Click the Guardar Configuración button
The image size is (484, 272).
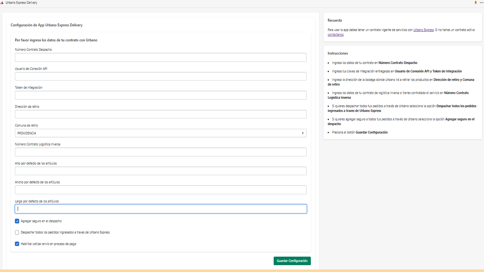(x=292, y=261)
